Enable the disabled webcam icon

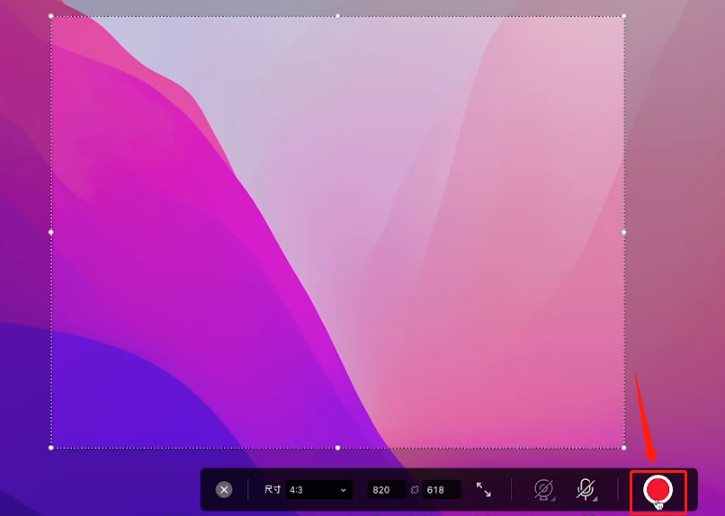pyautogui.click(x=543, y=490)
